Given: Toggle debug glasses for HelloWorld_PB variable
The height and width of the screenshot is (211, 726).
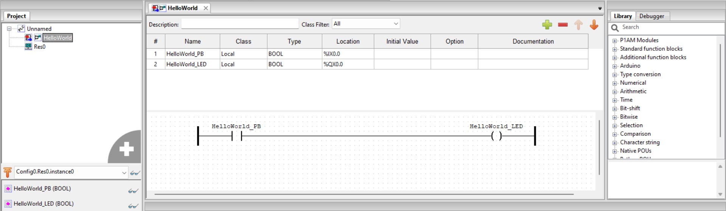Looking at the screenshot, I should point(133,191).
